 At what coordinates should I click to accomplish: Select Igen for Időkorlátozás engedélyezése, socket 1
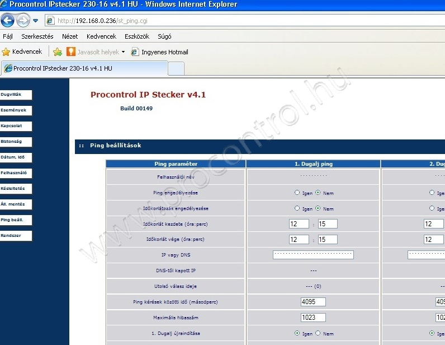(x=297, y=208)
